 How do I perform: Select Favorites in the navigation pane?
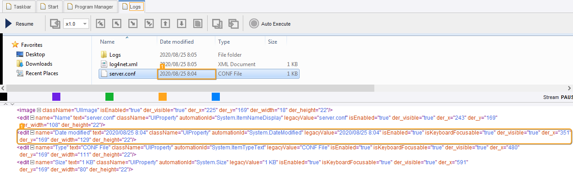point(32,45)
